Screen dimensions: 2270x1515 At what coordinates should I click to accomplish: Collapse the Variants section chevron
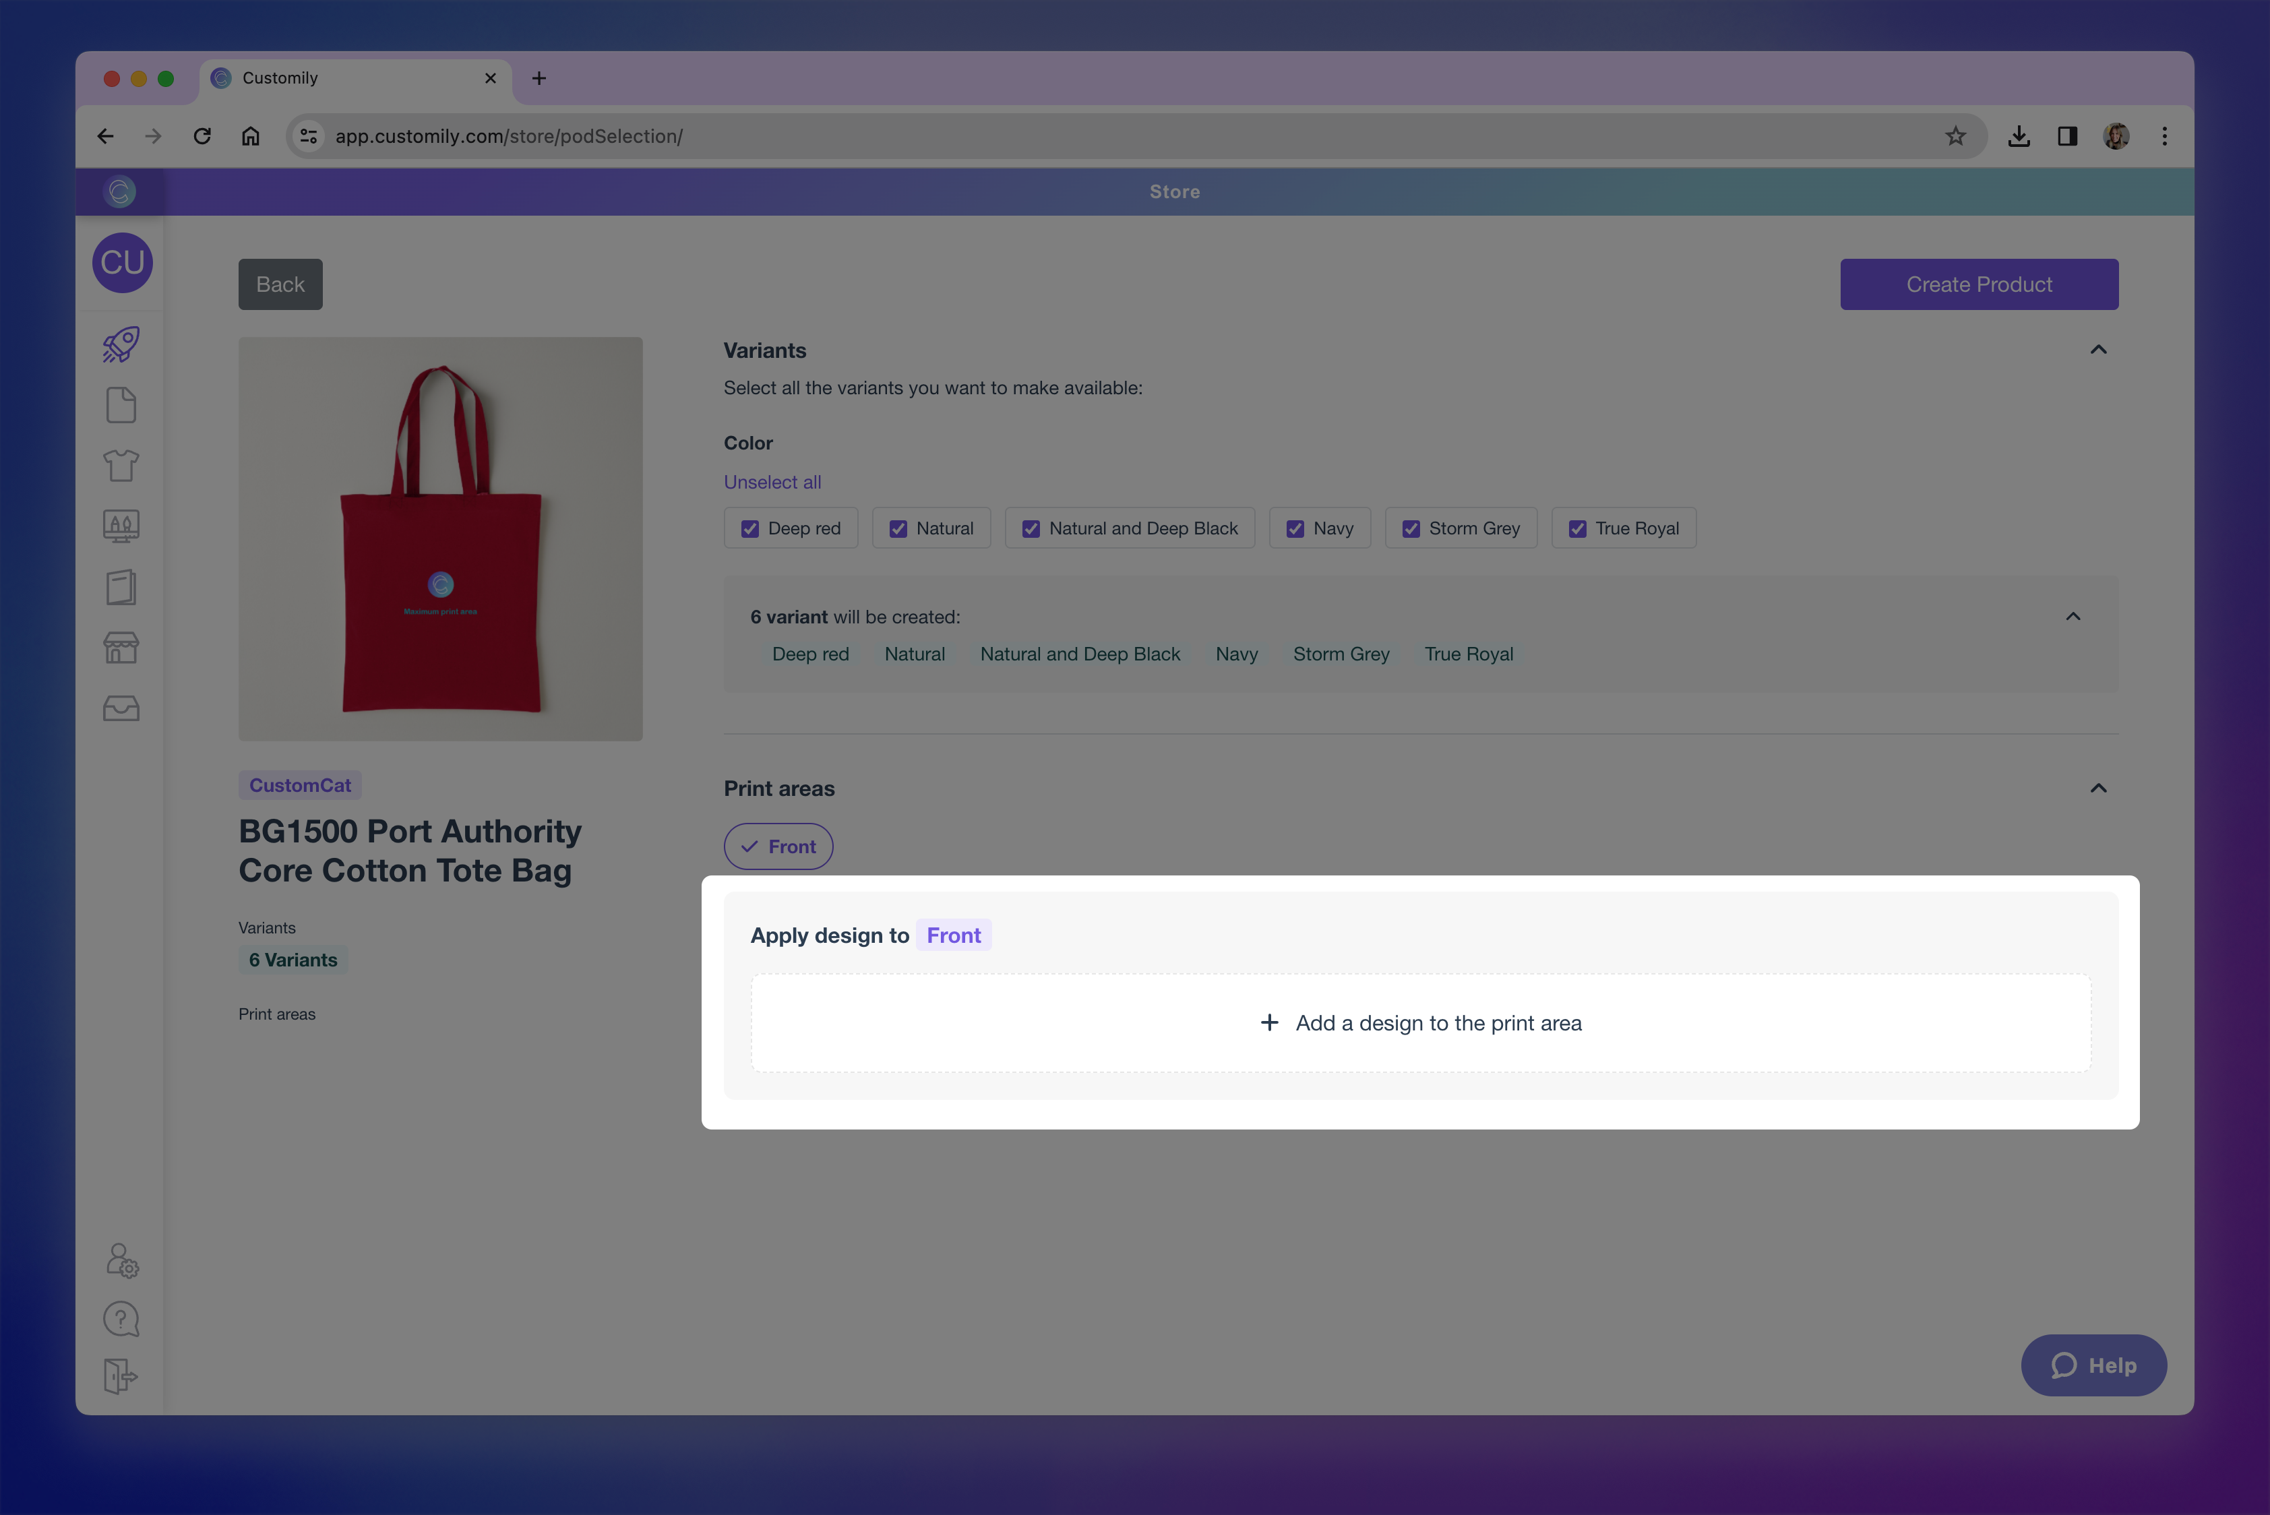(x=2098, y=350)
